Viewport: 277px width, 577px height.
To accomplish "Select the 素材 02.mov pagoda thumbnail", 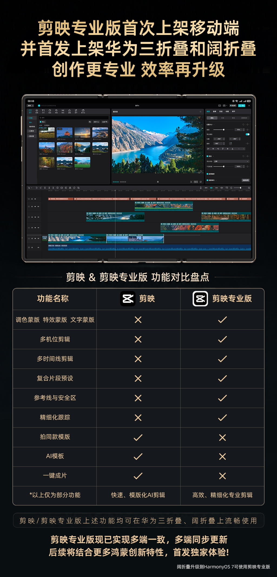I will coord(64,132).
